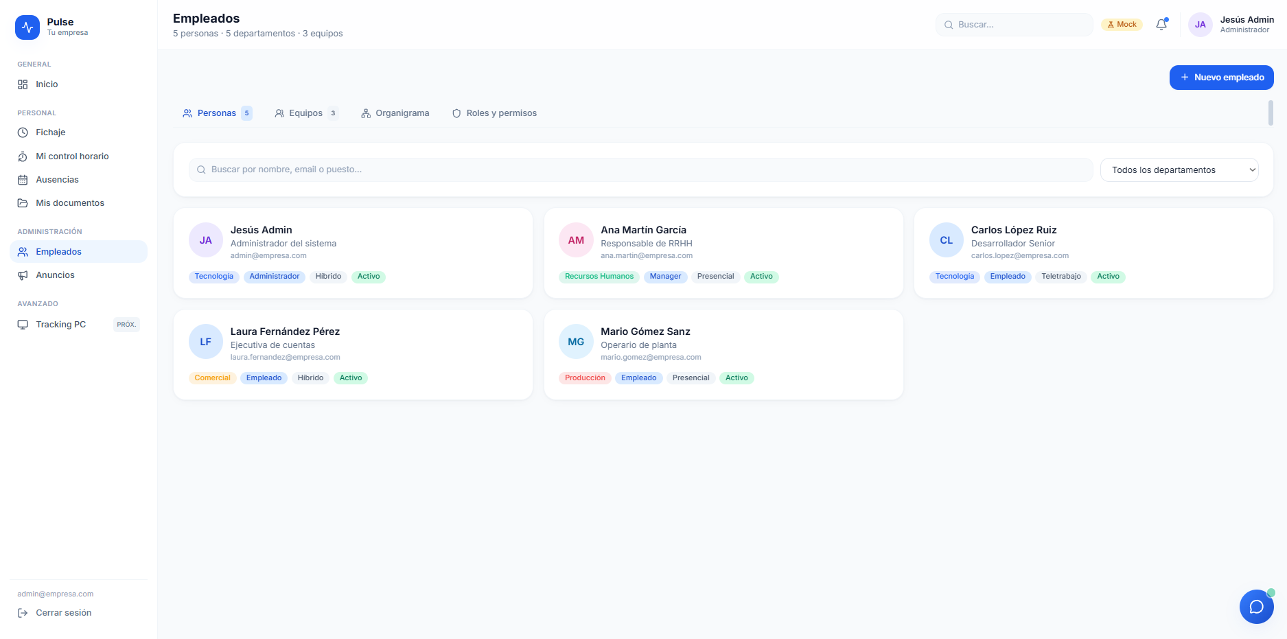The width and height of the screenshot is (1287, 639).
Task: Open the Jesús Admin employee card name
Action: (x=261, y=230)
